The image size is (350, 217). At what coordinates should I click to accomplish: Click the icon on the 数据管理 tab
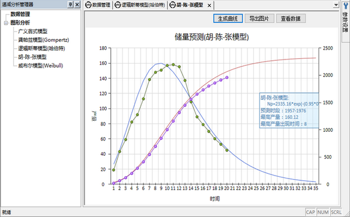pos(89,5)
